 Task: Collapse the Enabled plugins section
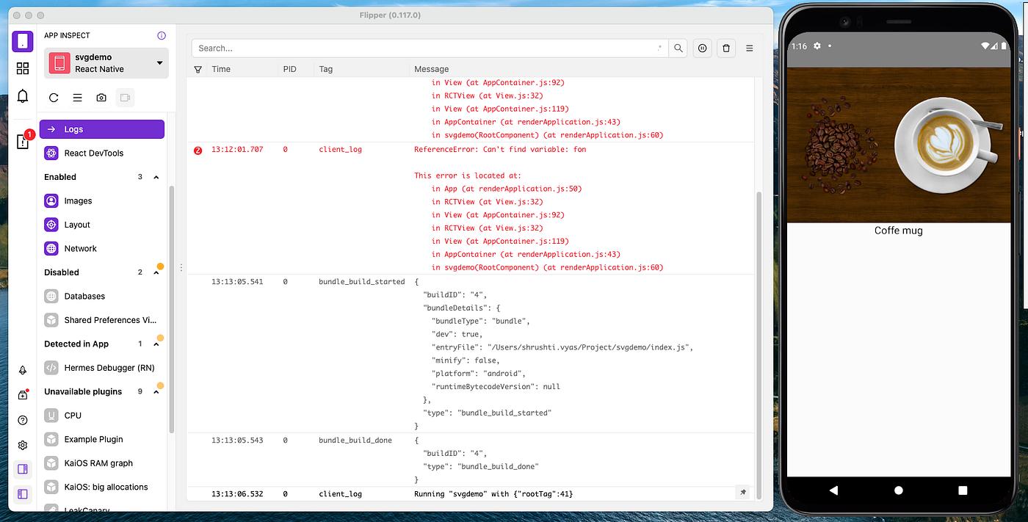tap(156, 177)
